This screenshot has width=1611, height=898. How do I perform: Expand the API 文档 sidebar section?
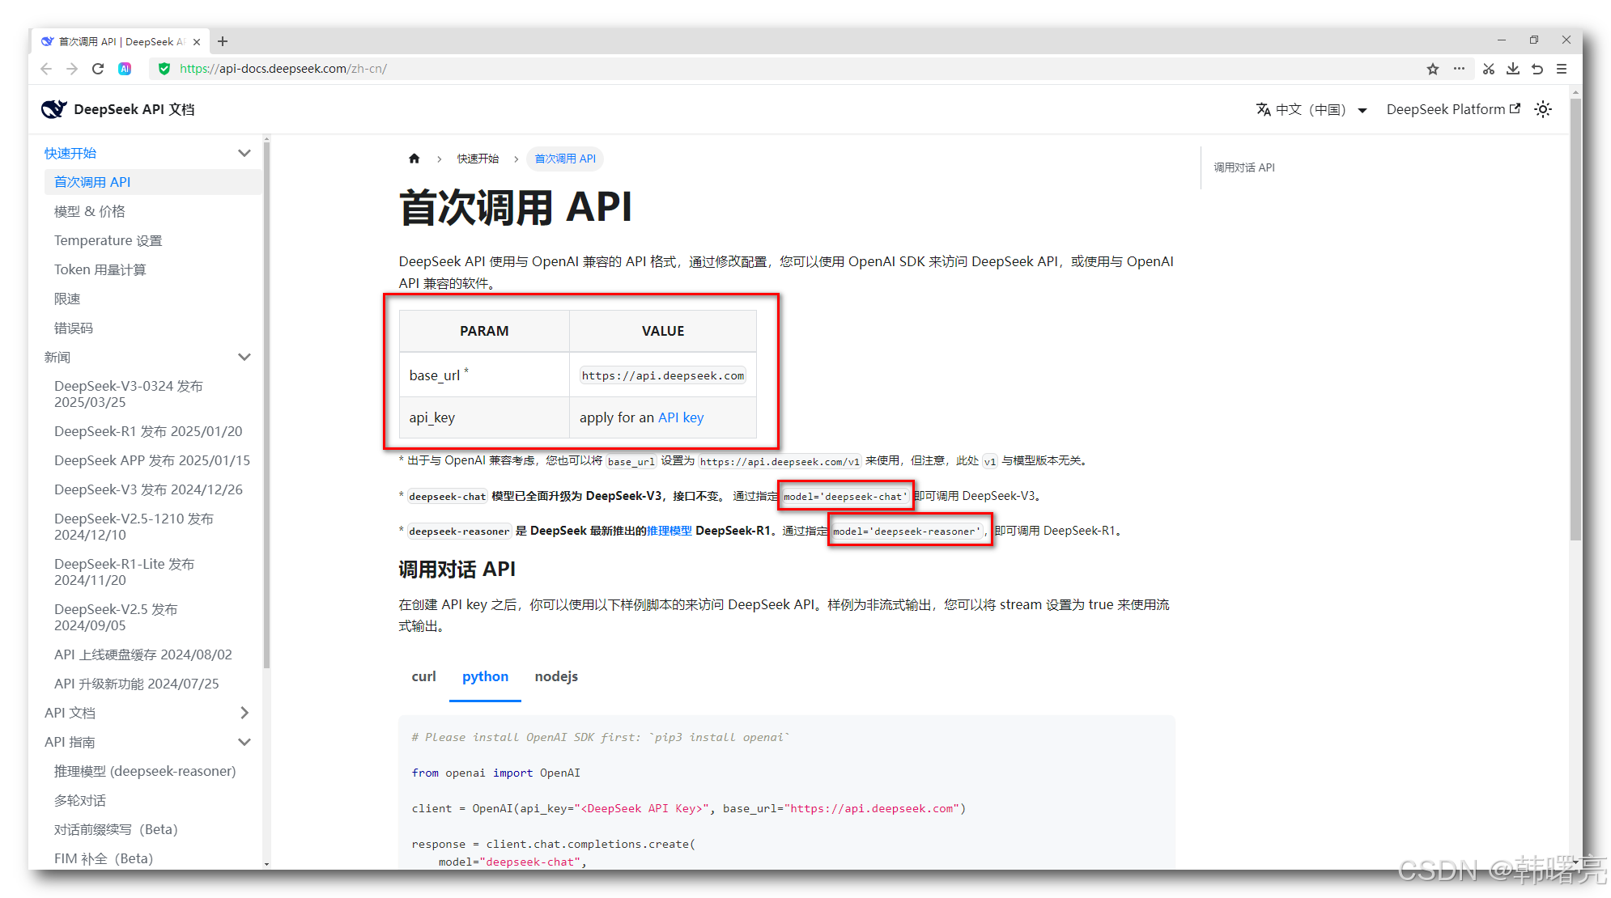coord(244,713)
